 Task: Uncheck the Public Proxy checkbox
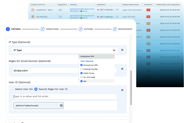click(x=81, y=73)
